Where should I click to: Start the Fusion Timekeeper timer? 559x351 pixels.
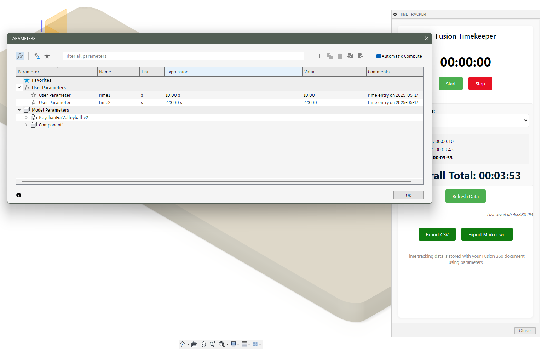coord(451,84)
